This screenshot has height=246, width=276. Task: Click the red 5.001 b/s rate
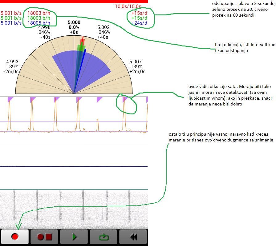point(11,13)
